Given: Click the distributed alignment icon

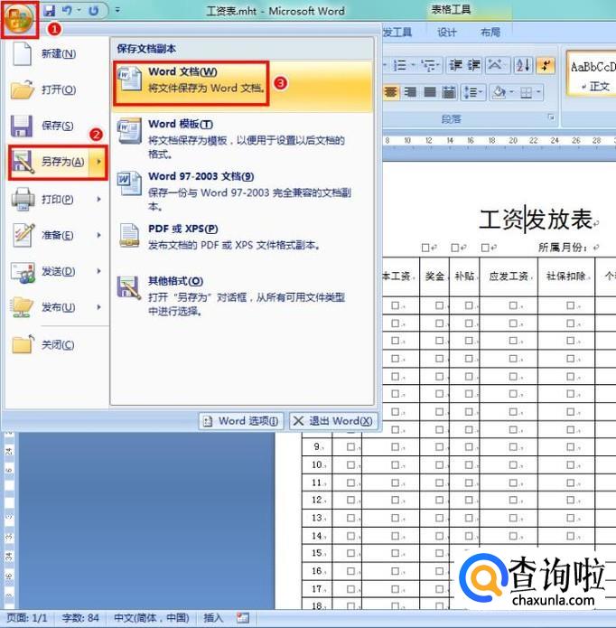Looking at the screenshot, I should 449,92.
